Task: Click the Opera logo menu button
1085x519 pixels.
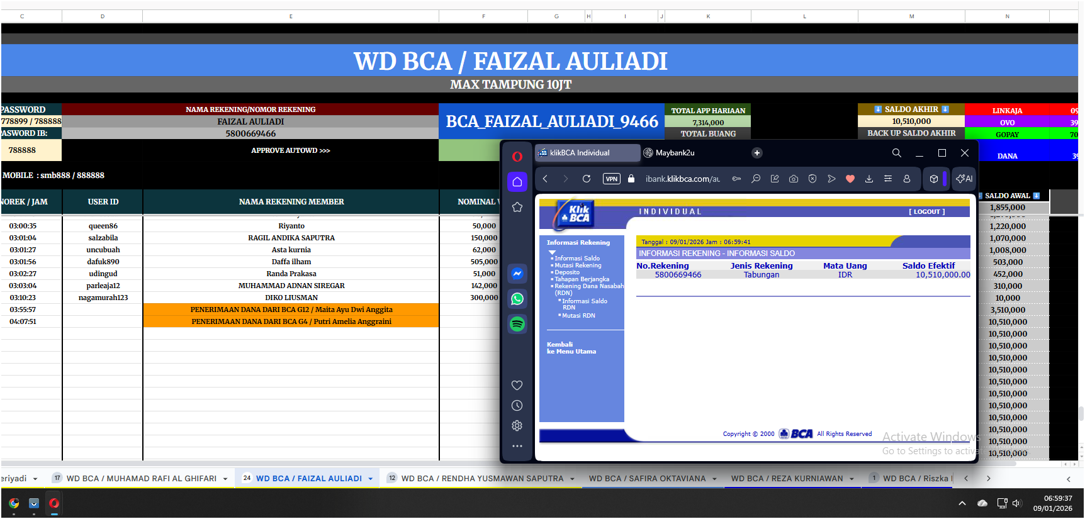Action: [x=517, y=157]
